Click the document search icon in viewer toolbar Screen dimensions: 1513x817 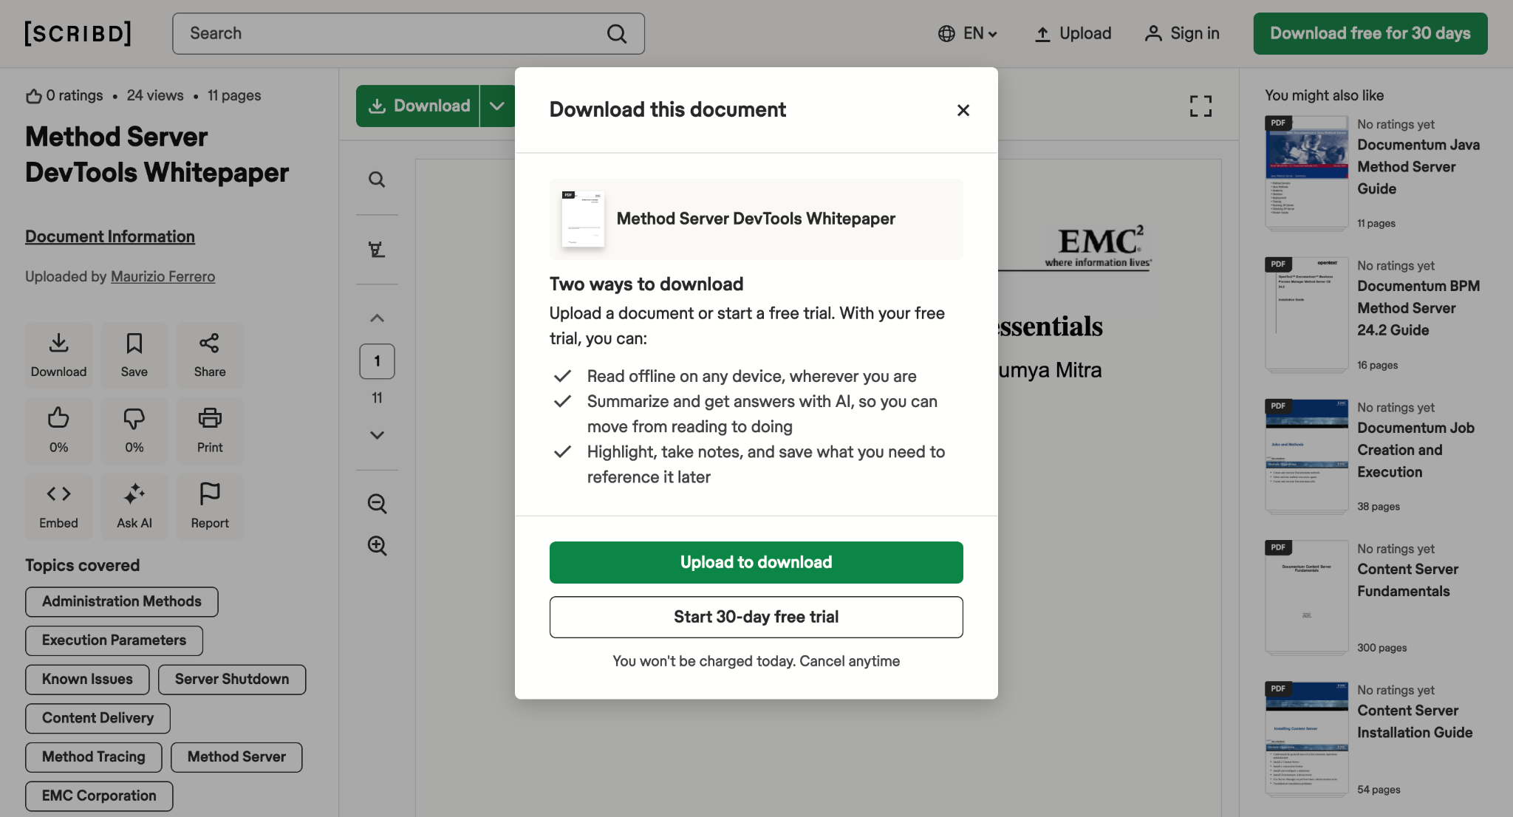377,180
